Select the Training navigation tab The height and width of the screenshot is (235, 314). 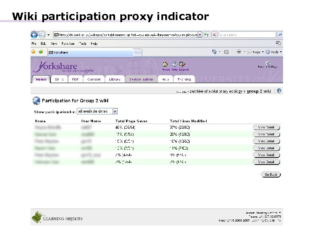tap(184, 79)
